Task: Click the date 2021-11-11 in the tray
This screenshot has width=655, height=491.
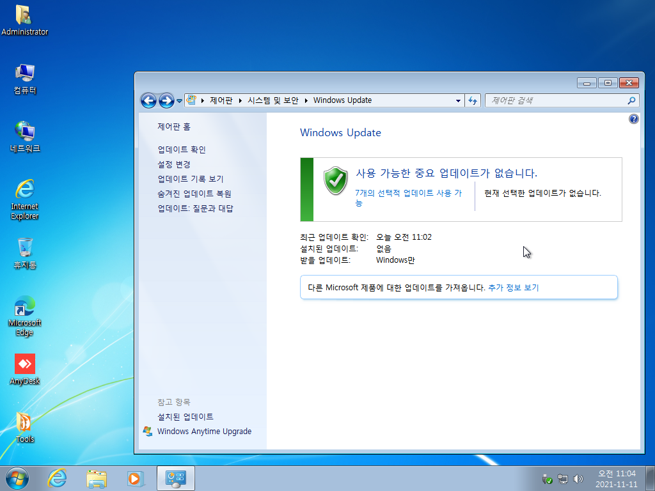Action: click(x=617, y=485)
